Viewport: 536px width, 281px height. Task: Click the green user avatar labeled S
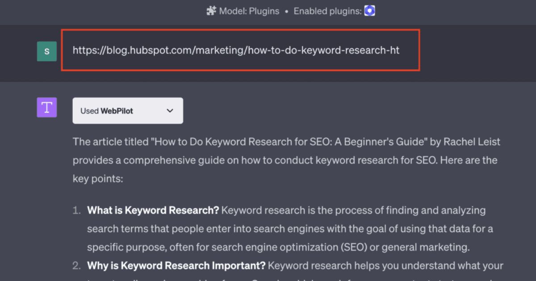[x=47, y=51]
